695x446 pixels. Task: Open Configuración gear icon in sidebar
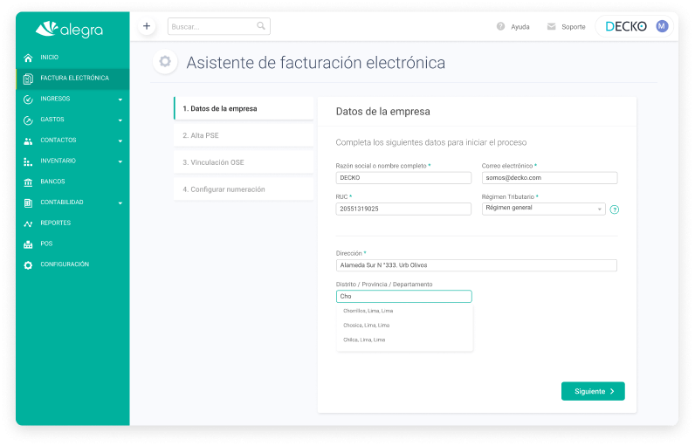[x=28, y=264]
